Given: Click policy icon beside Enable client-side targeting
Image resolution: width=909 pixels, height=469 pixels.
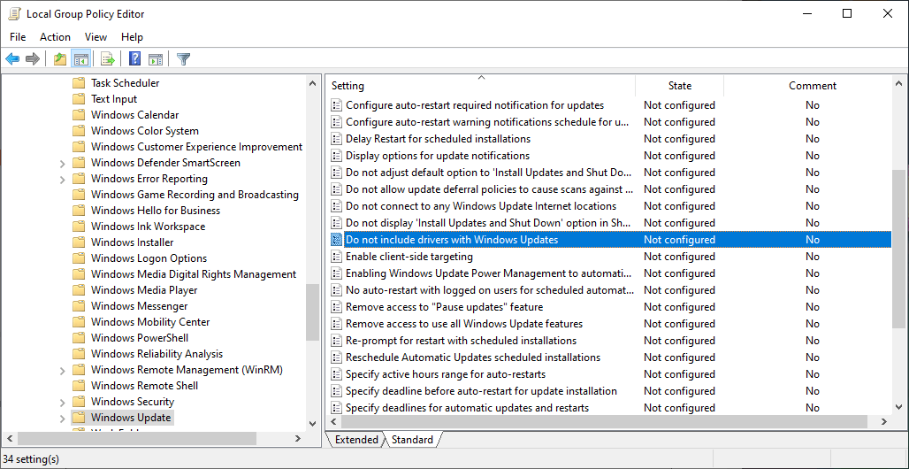Looking at the screenshot, I should pos(336,257).
